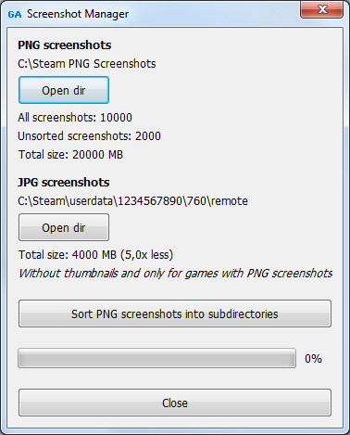Click the C:\Steam PNG Screenshots path

[x=87, y=64]
